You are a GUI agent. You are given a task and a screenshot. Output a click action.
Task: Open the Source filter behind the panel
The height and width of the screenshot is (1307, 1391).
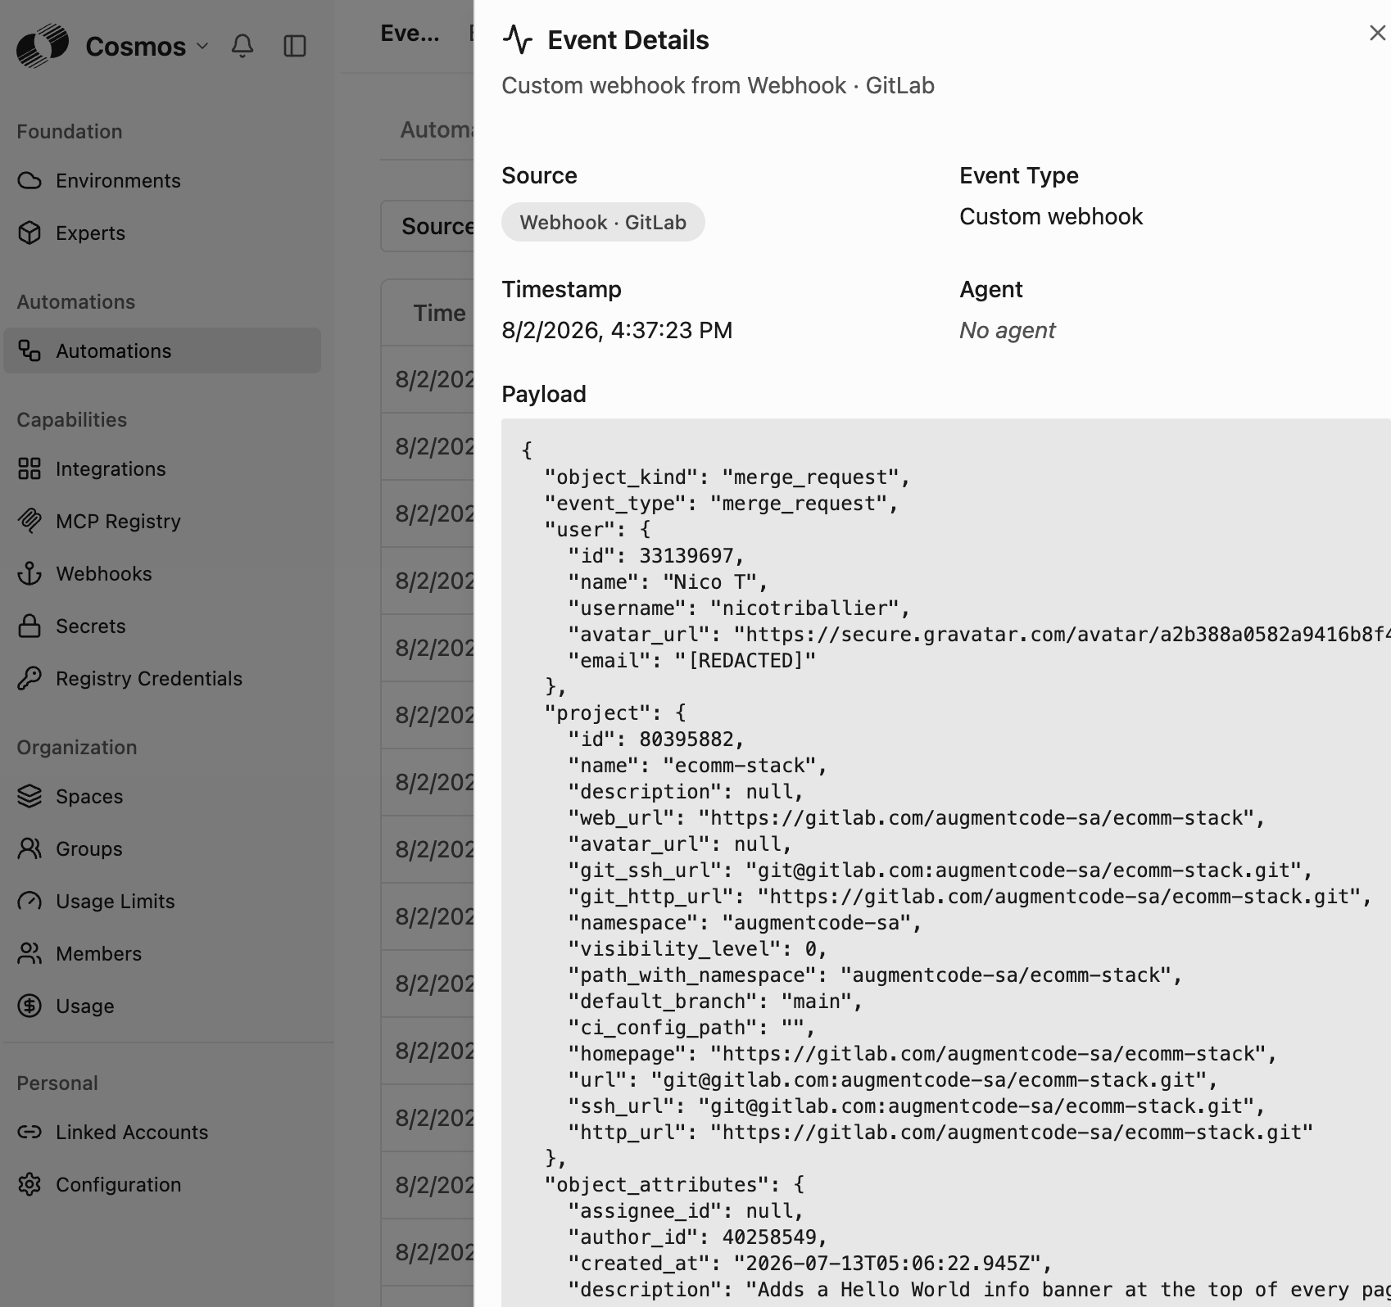(428, 227)
